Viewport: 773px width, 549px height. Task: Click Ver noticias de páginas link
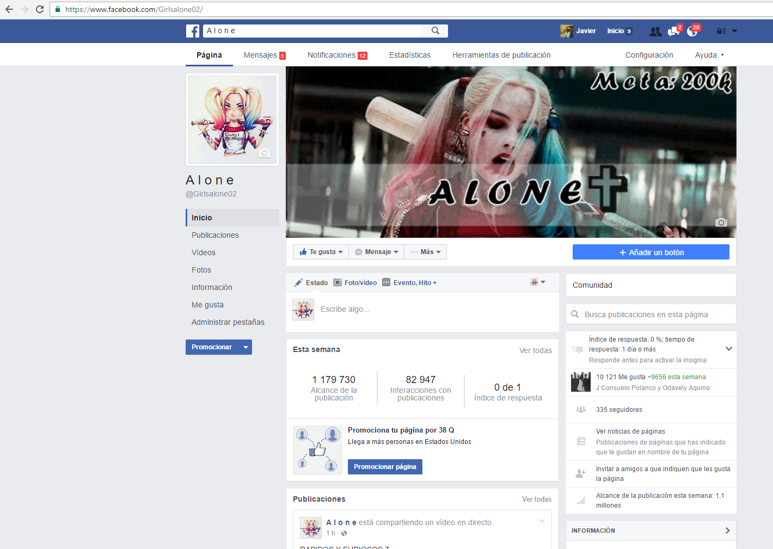point(630,431)
